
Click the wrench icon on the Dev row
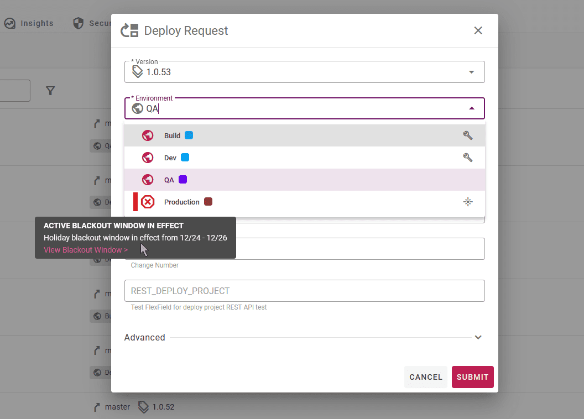click(468, 158)
